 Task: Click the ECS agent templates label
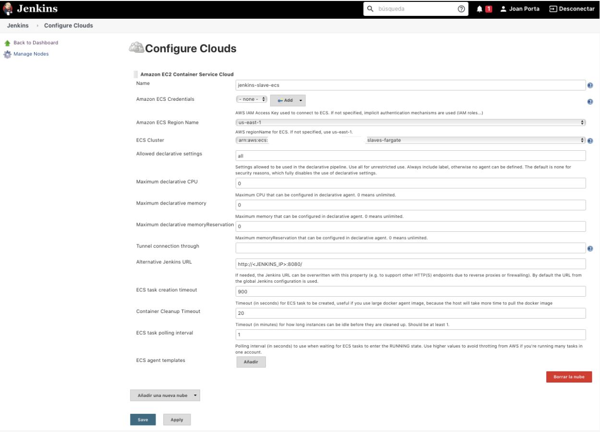(160, 360)
